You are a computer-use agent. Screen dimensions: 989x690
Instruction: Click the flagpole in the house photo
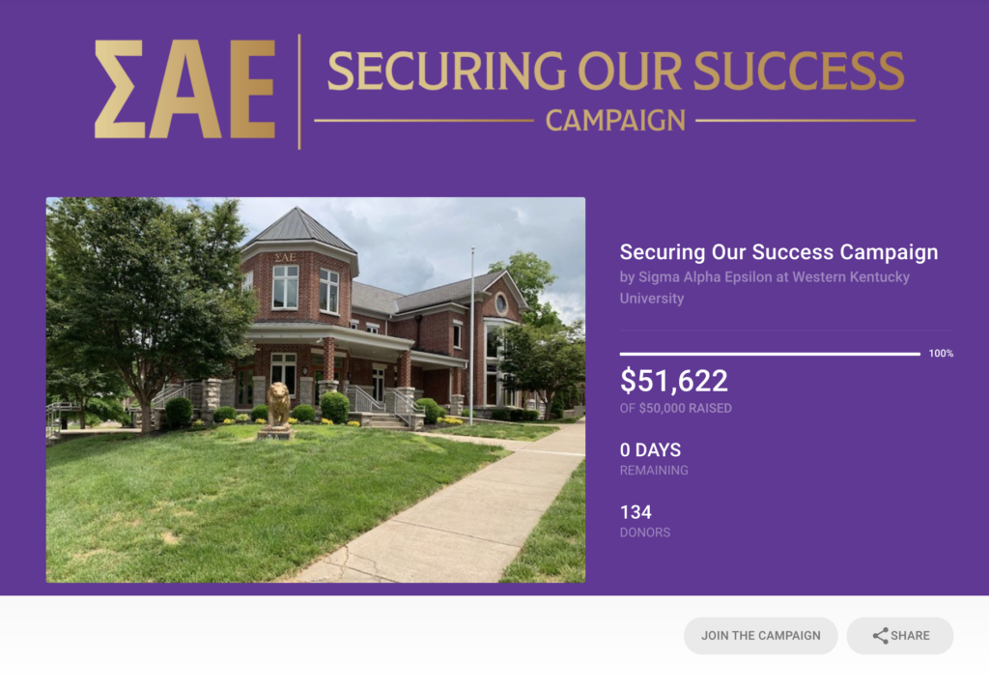(471, 327)
